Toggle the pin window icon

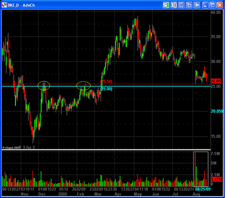[196, 5]
